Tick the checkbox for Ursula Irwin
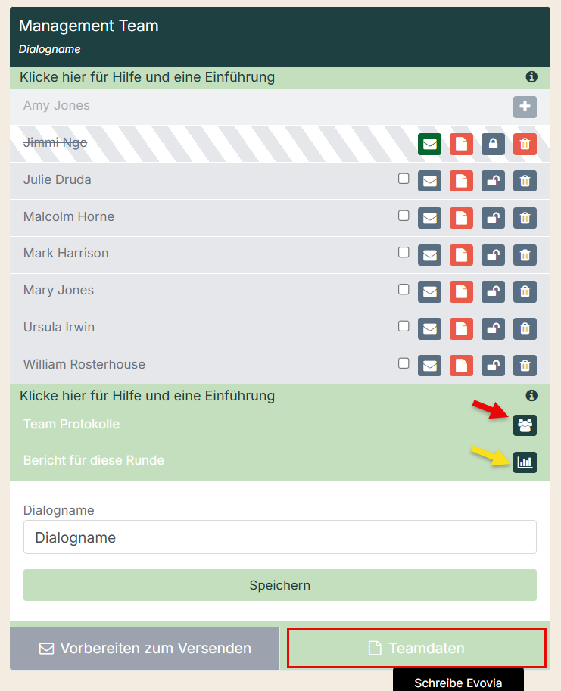The width and height of the screenshot is (561, 691). tap(404, 326)
